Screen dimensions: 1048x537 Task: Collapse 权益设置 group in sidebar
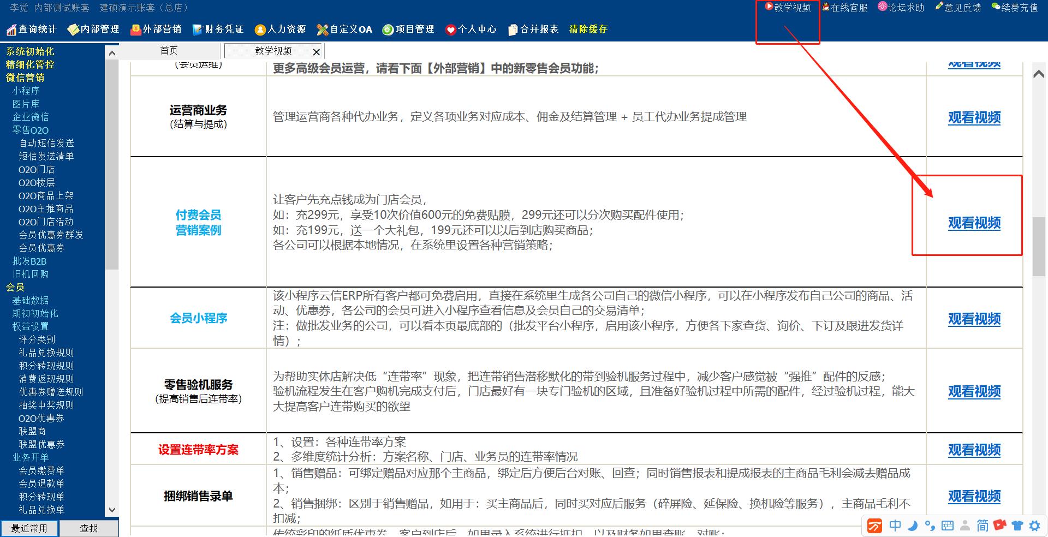point(31,326)
